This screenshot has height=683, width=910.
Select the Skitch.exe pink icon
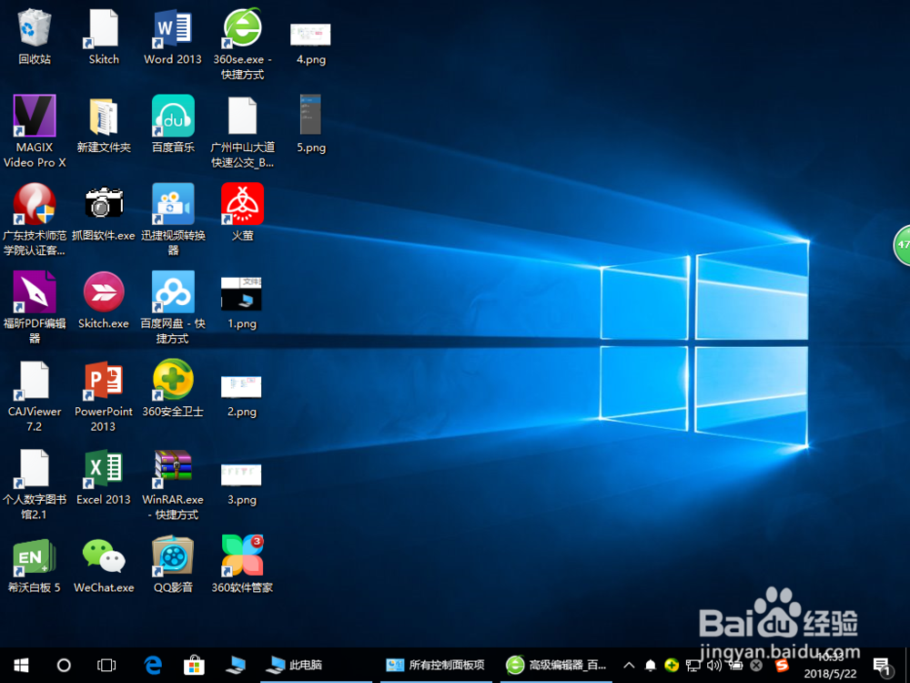(x=104, y=301)
